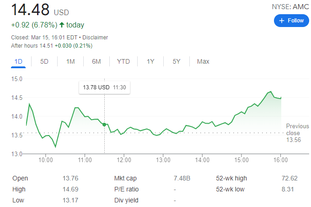Click the Follow button

pos(291,21)
